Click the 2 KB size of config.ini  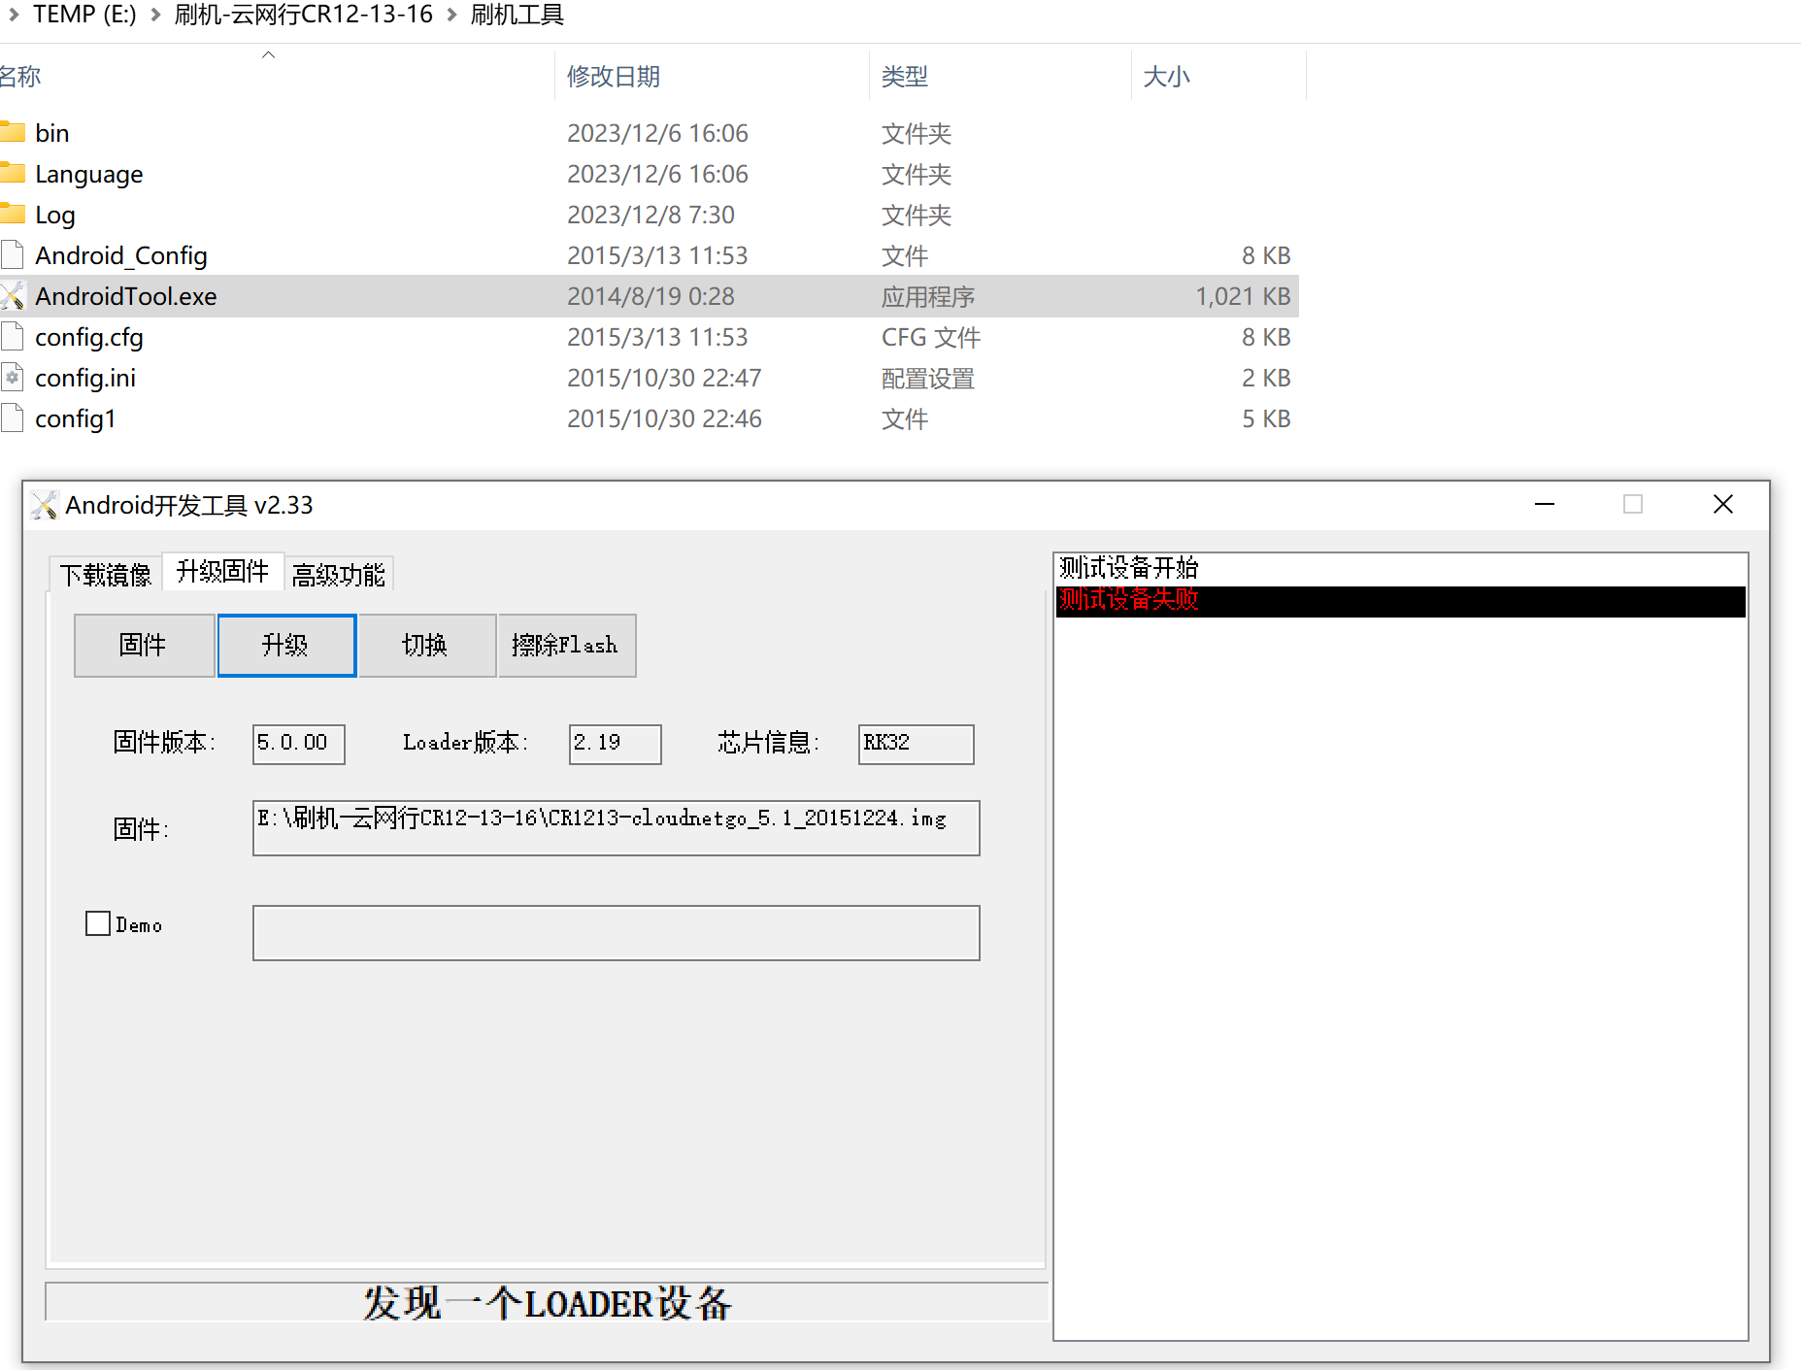(1266, 377)
